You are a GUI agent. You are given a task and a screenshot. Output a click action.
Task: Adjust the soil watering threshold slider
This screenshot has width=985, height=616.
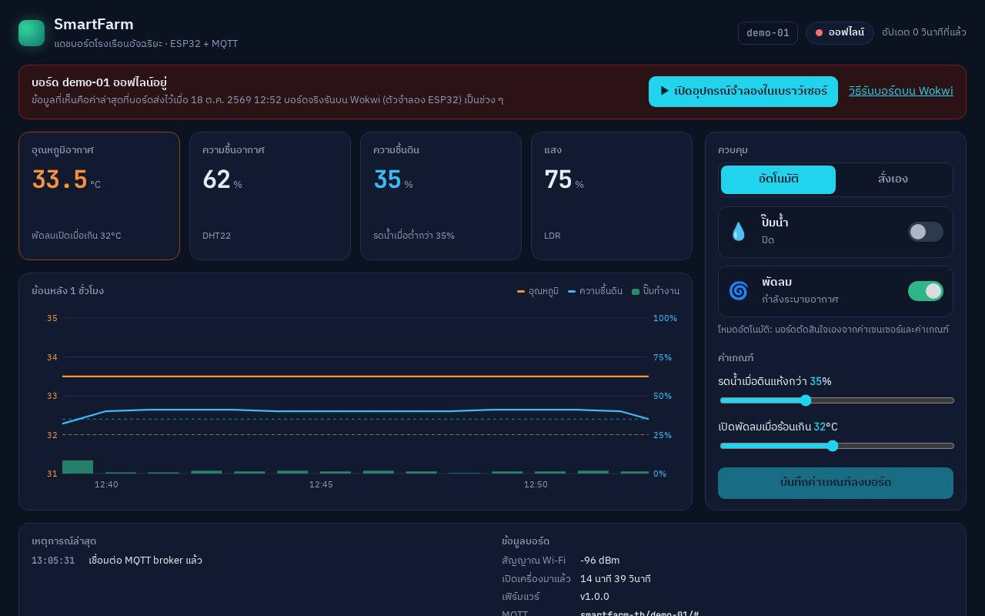coord(836,400)
